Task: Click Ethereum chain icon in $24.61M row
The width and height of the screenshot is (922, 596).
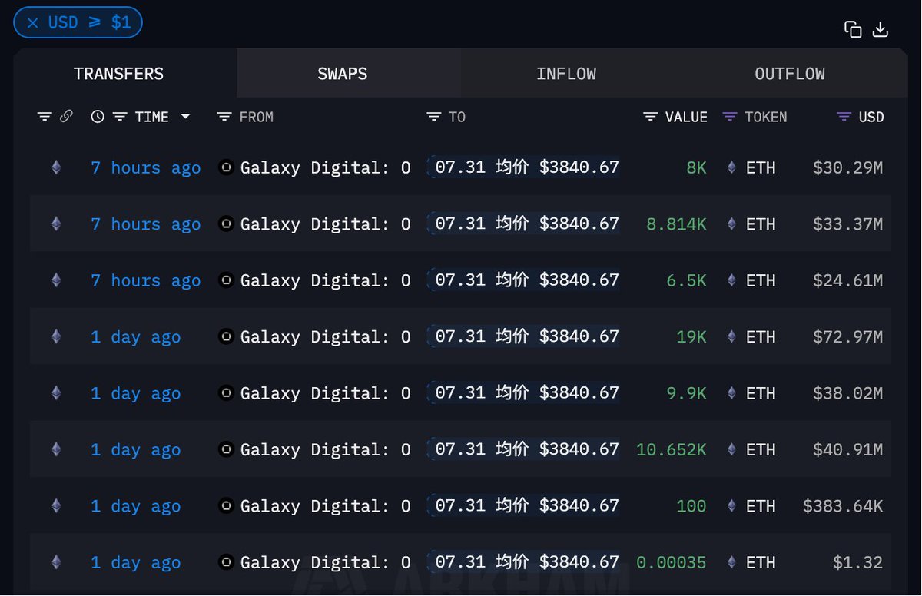Action: click(56, 280)
